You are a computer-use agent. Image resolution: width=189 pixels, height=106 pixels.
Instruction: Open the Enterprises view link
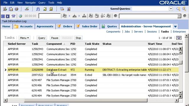tap(179, 32)
